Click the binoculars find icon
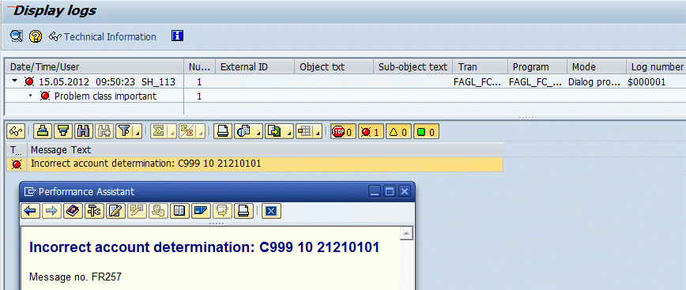Image resolution: width=686 pixels, height=290 pixels. point(84,131)
